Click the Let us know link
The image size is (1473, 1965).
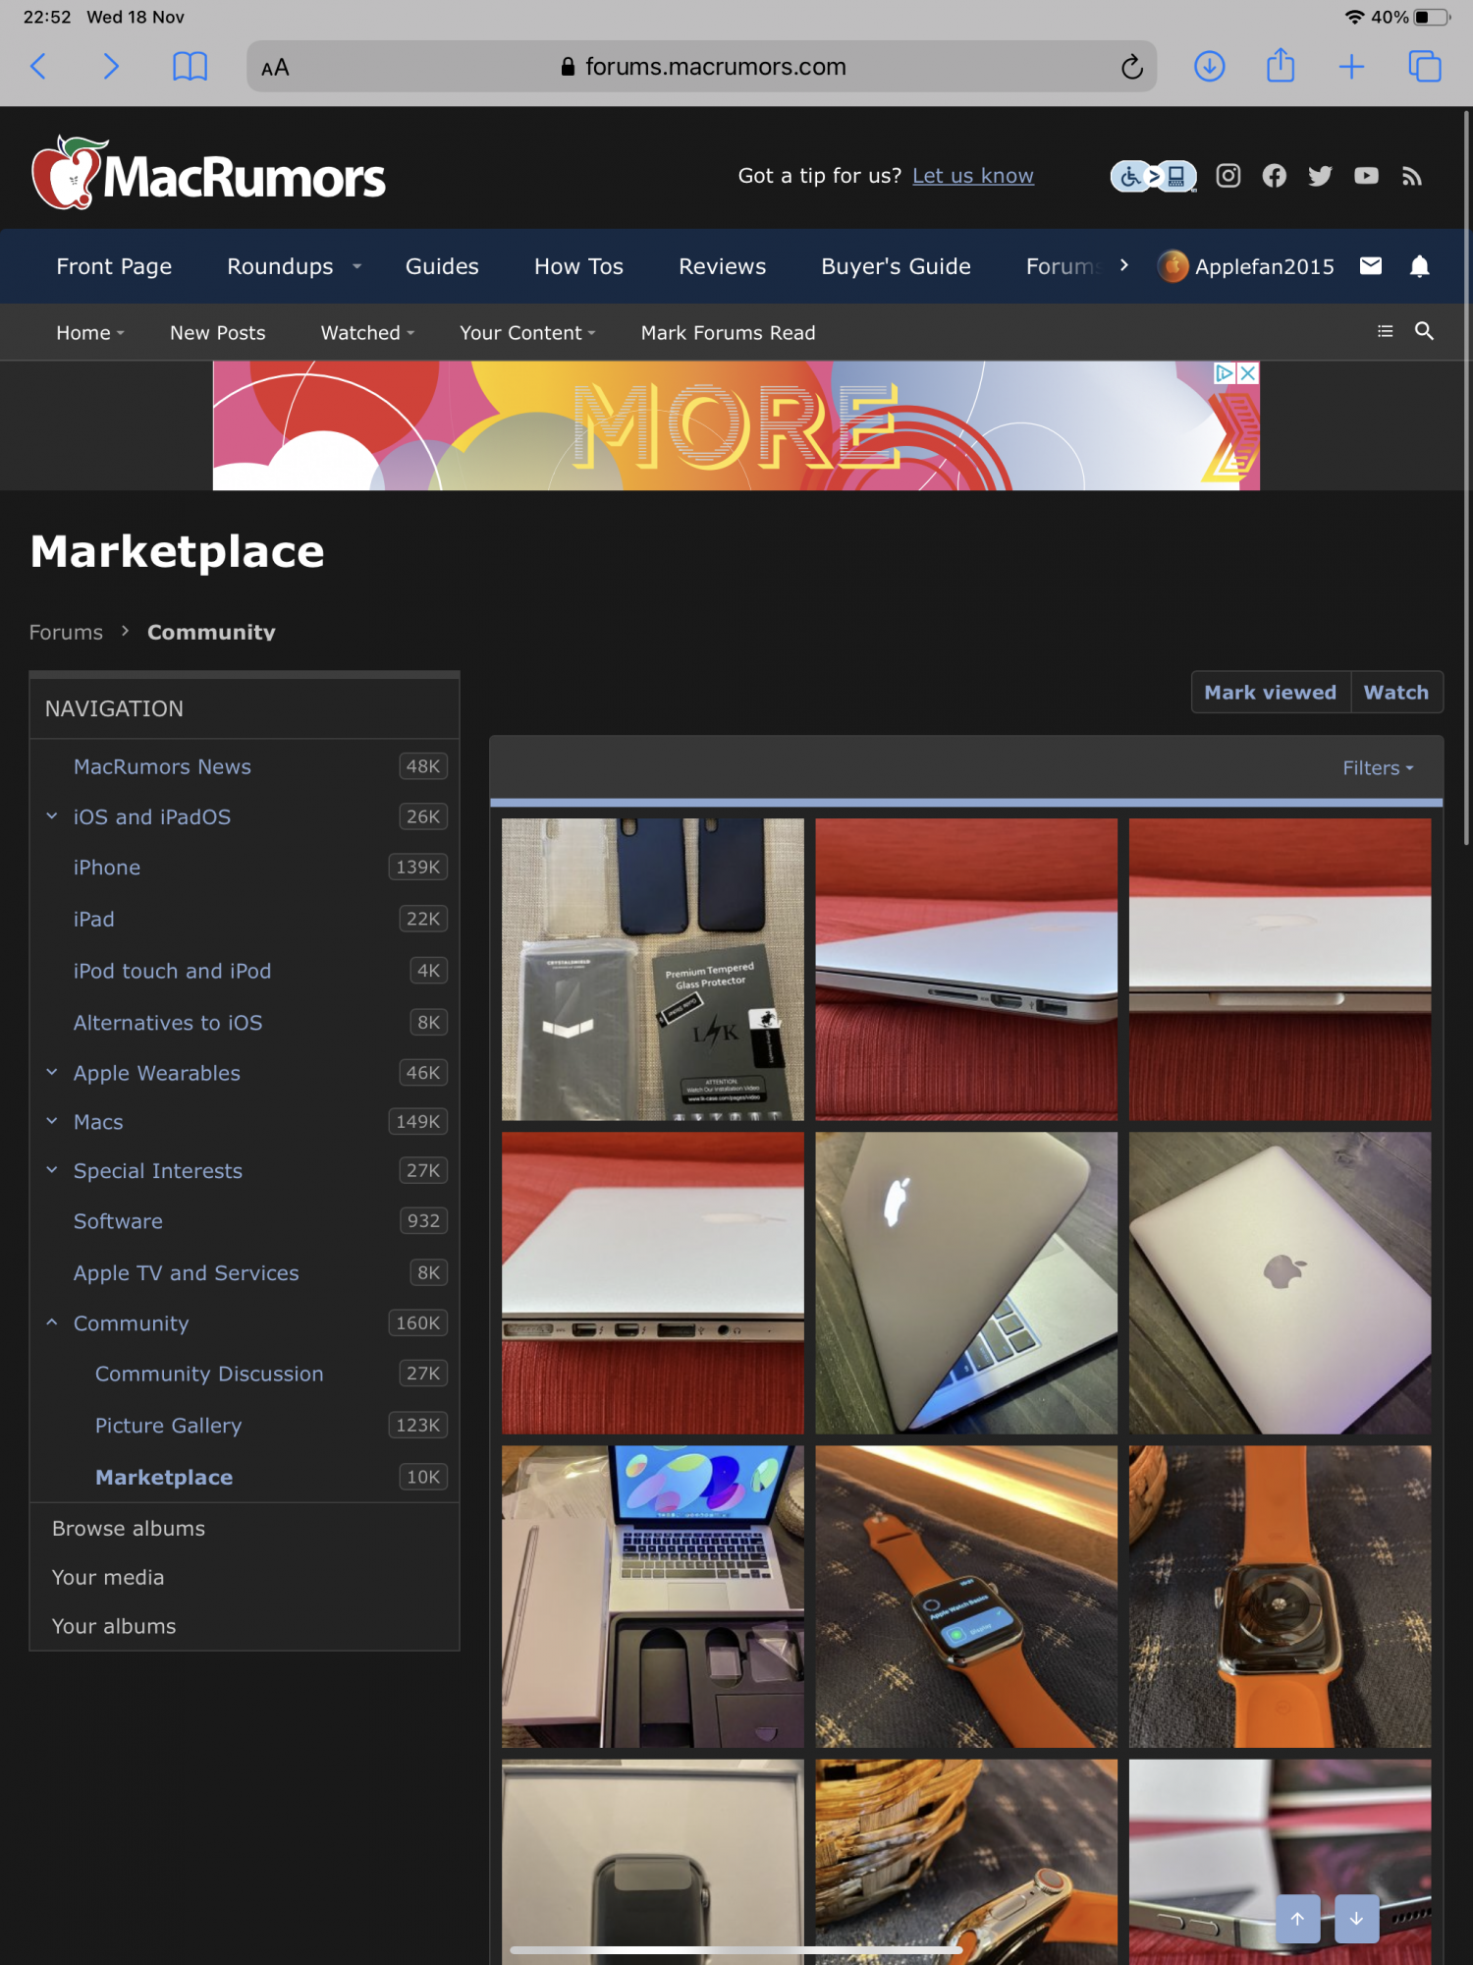(x=973, y=176)
